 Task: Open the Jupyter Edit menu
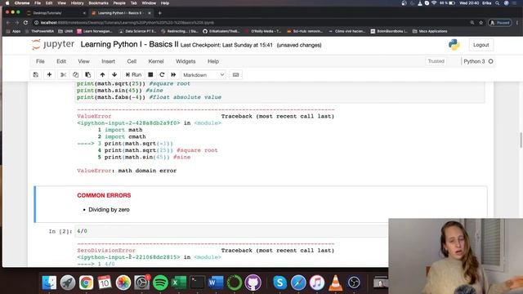point(61,61)
